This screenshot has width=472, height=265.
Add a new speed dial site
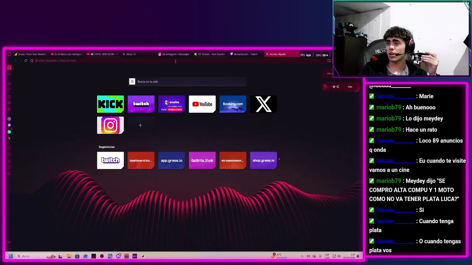click(140, 125)
